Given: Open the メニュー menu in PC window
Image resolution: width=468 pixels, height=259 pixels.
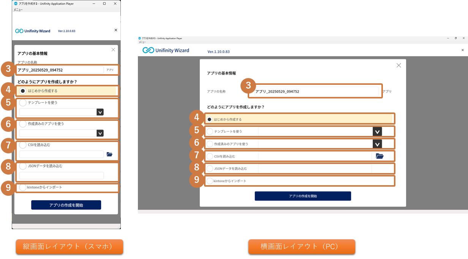Looking at the screenshot, I should 142,42.
